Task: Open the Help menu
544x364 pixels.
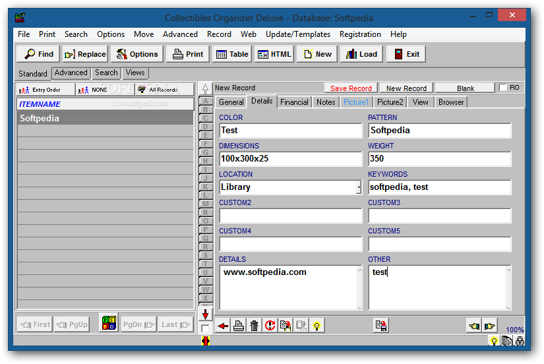Action: 398,34
